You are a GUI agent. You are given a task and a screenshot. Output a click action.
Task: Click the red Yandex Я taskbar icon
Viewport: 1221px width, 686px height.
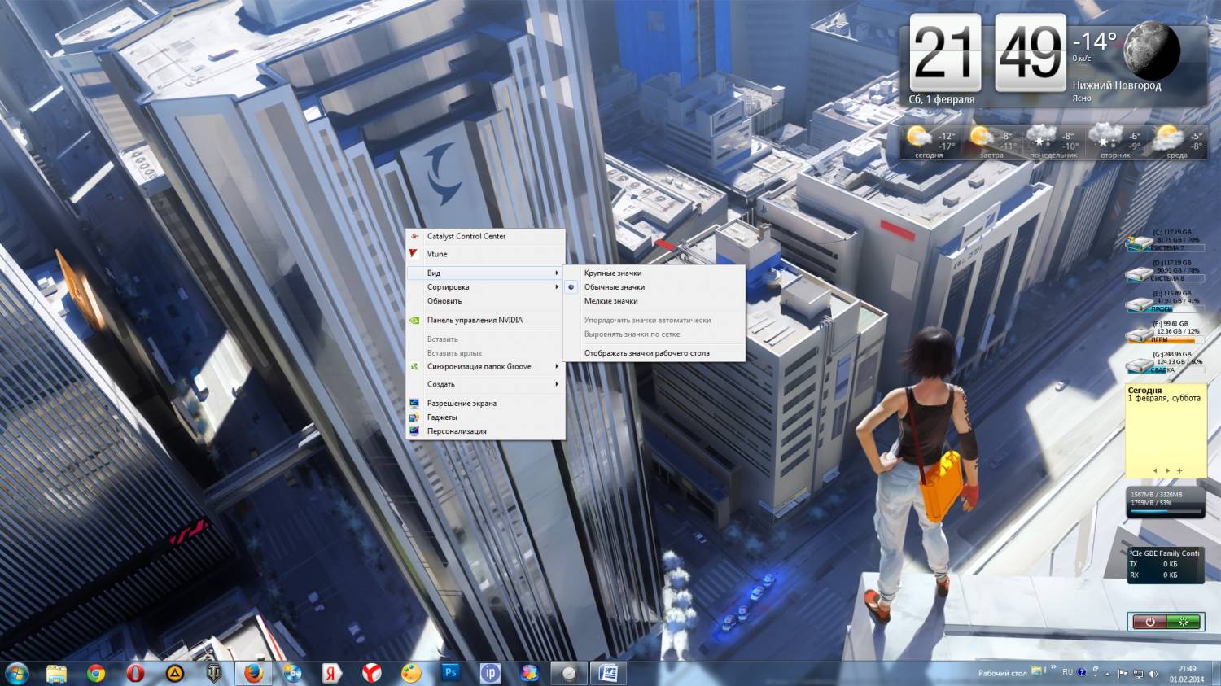click(x=331, y=673)
